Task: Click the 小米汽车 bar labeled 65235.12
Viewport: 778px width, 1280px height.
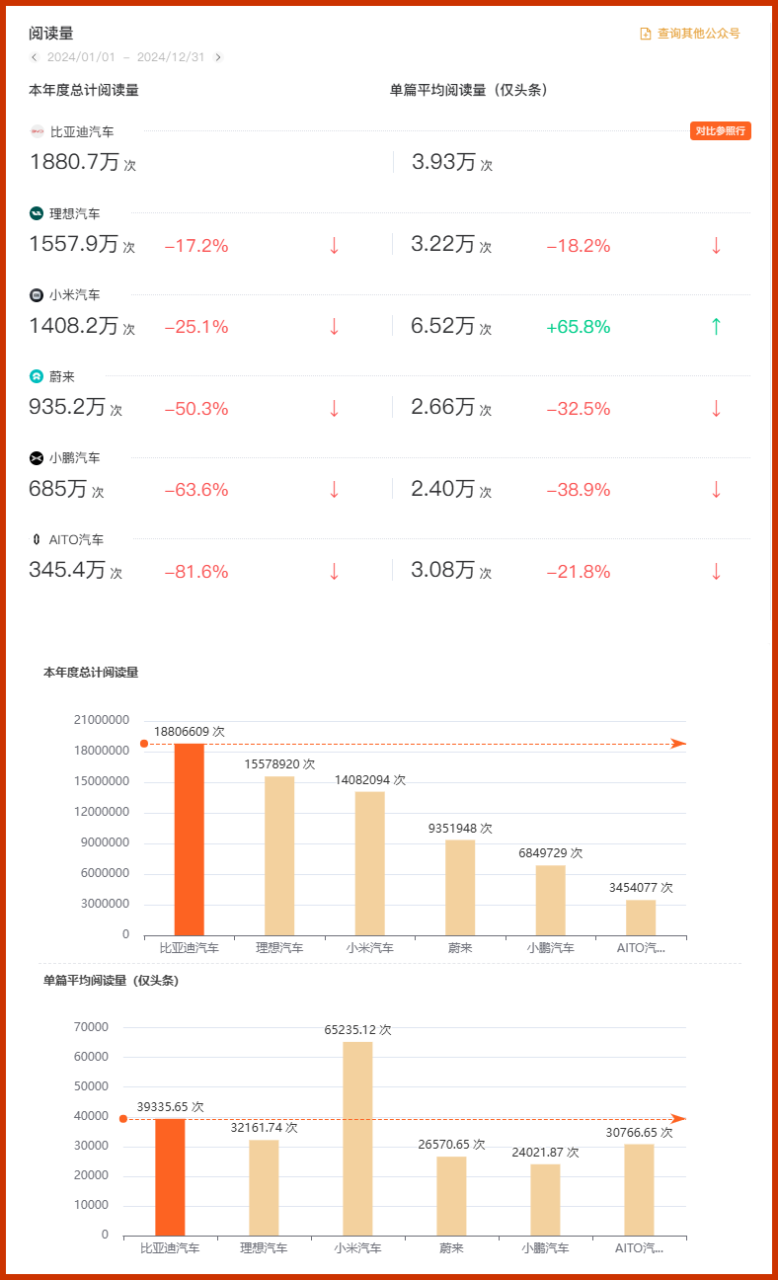Action: 357,1139
